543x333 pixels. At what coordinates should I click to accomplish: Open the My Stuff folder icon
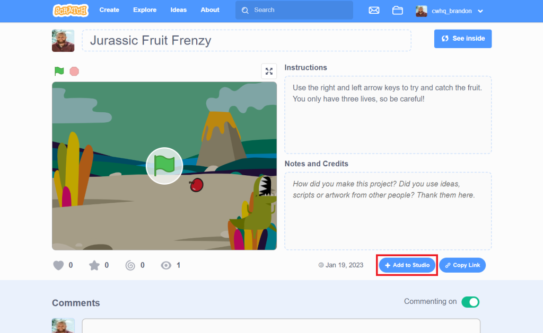coord(398,11)
